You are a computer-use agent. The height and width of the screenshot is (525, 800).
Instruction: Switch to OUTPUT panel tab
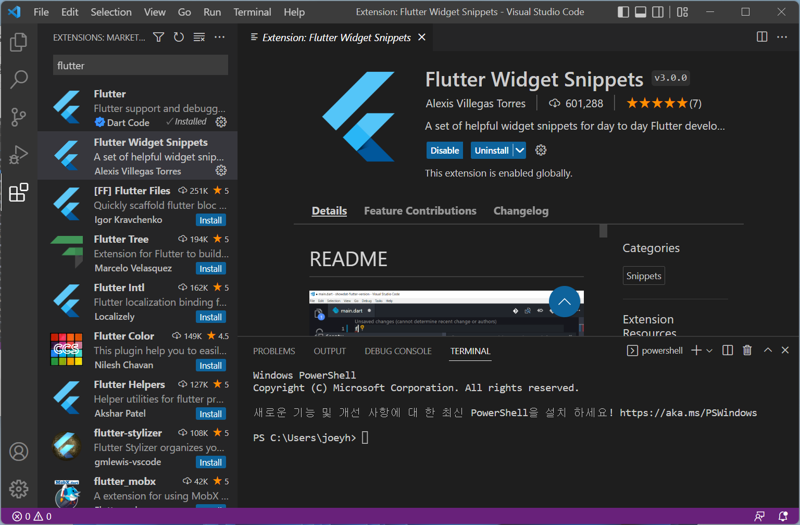[x=330, y=351]
